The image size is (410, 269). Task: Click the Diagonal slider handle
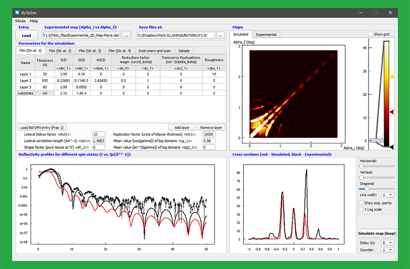point(361,188)
